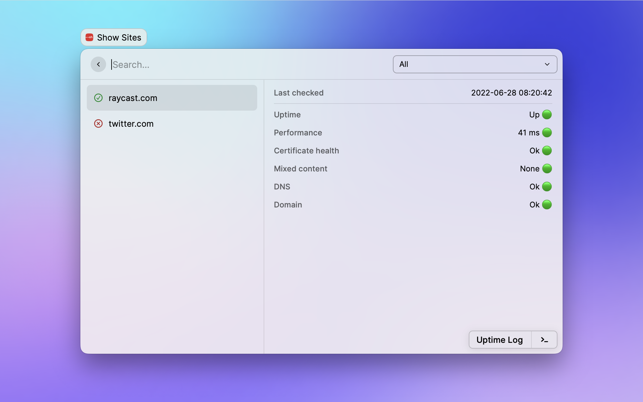Open the Uptime Log

[x=500, y=340]
